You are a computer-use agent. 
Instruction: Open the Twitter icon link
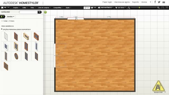[x=159, y=2]
